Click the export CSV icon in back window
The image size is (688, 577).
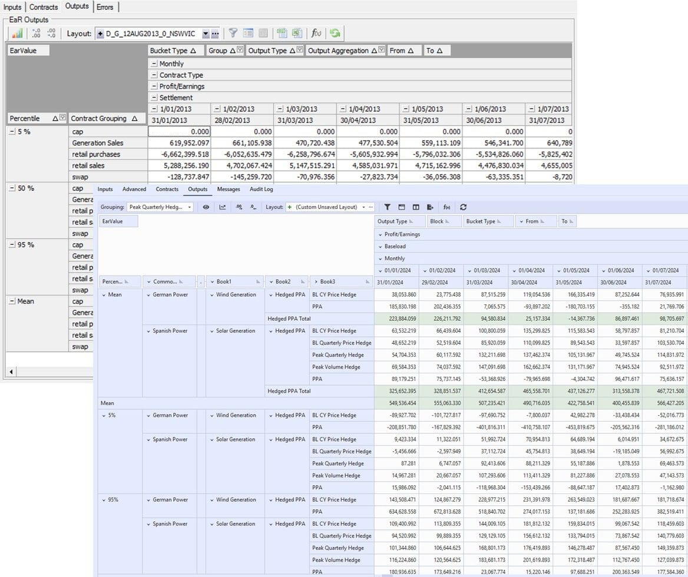click(282, 34)
